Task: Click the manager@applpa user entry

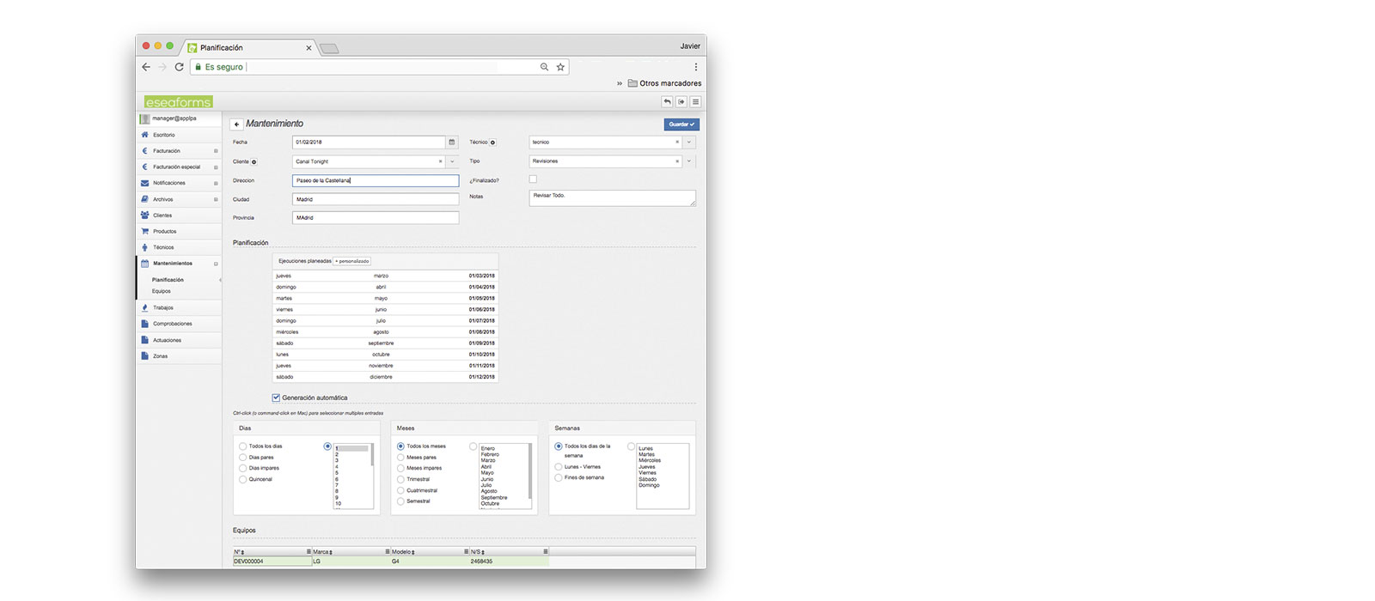Action: pos(179,118)
